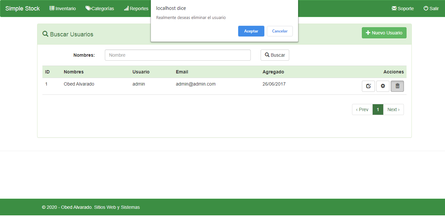The image size is (445, 217).
Task: Go to the next page with Next
Action: [x=393, y=109]
